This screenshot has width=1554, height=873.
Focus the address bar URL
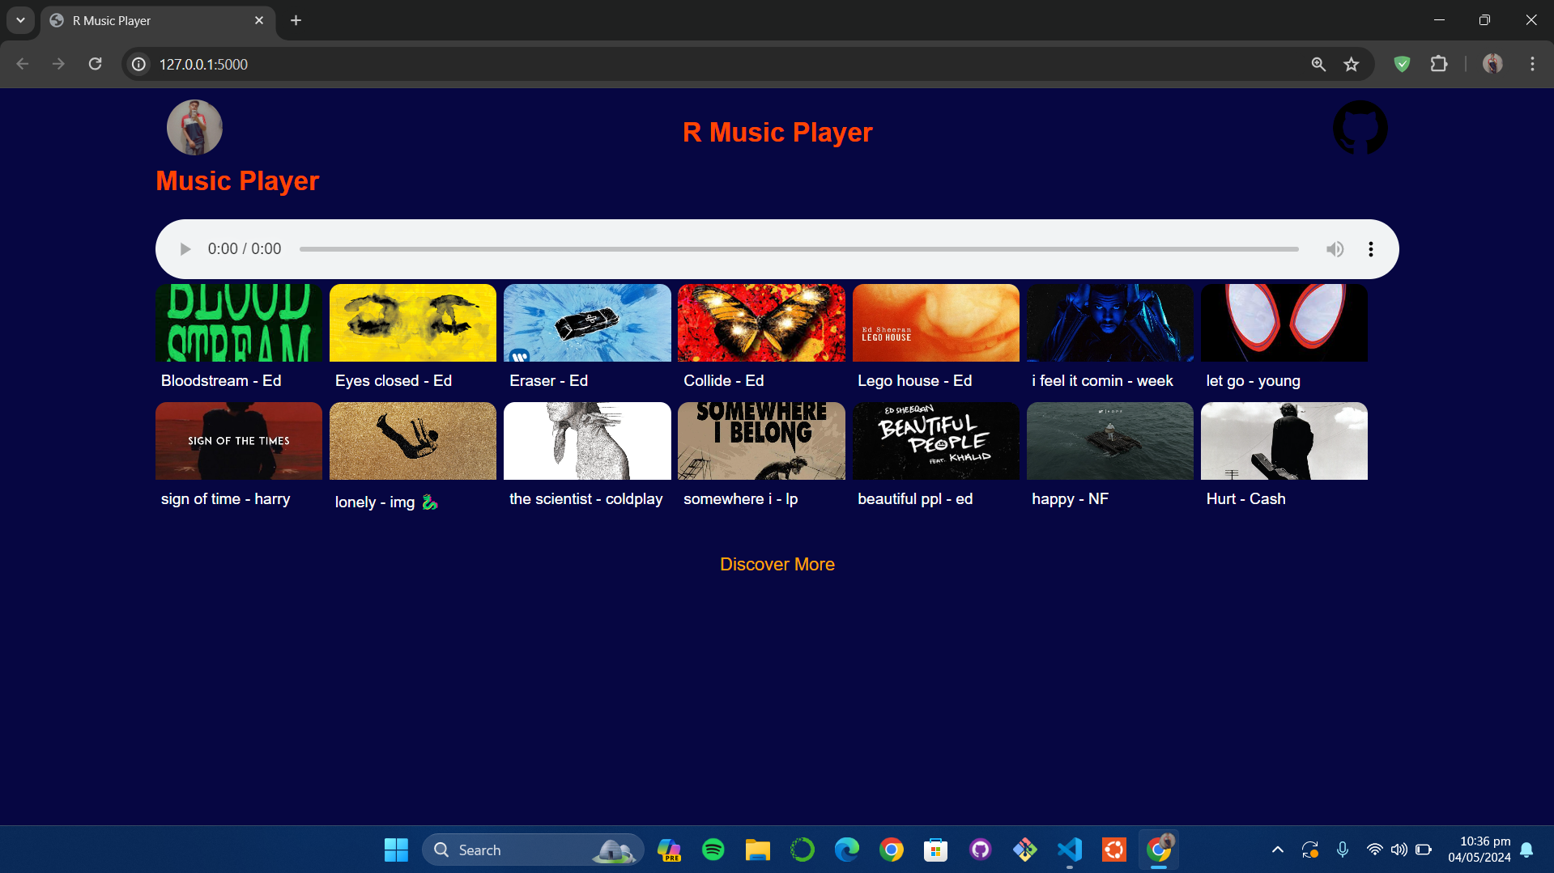[203, 64]
